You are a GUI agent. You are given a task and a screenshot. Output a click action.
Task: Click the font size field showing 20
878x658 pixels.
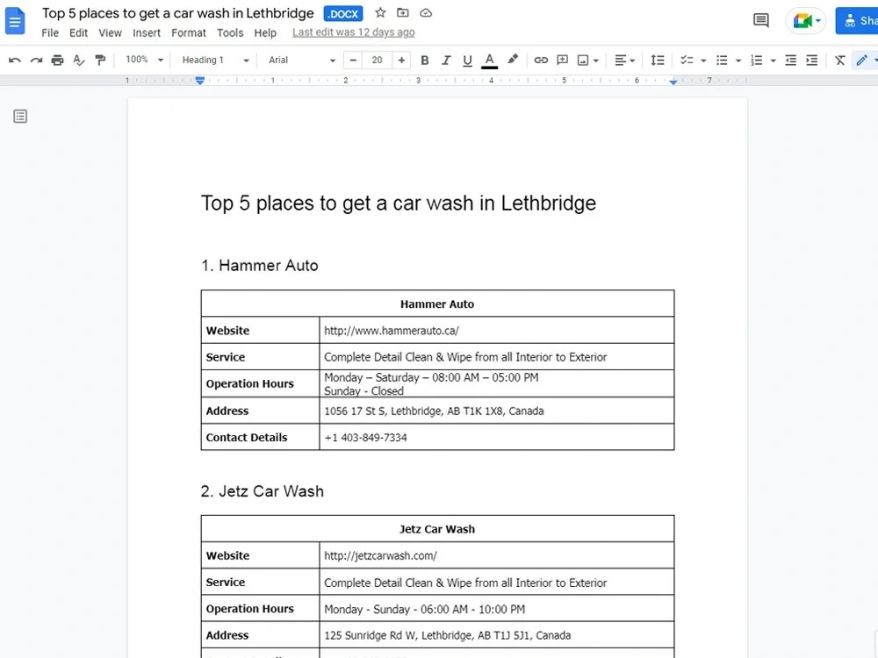tap(377, 60)
